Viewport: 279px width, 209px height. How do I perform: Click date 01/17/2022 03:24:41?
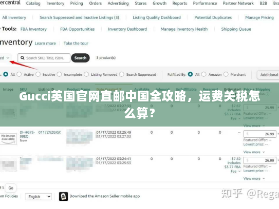114,159
